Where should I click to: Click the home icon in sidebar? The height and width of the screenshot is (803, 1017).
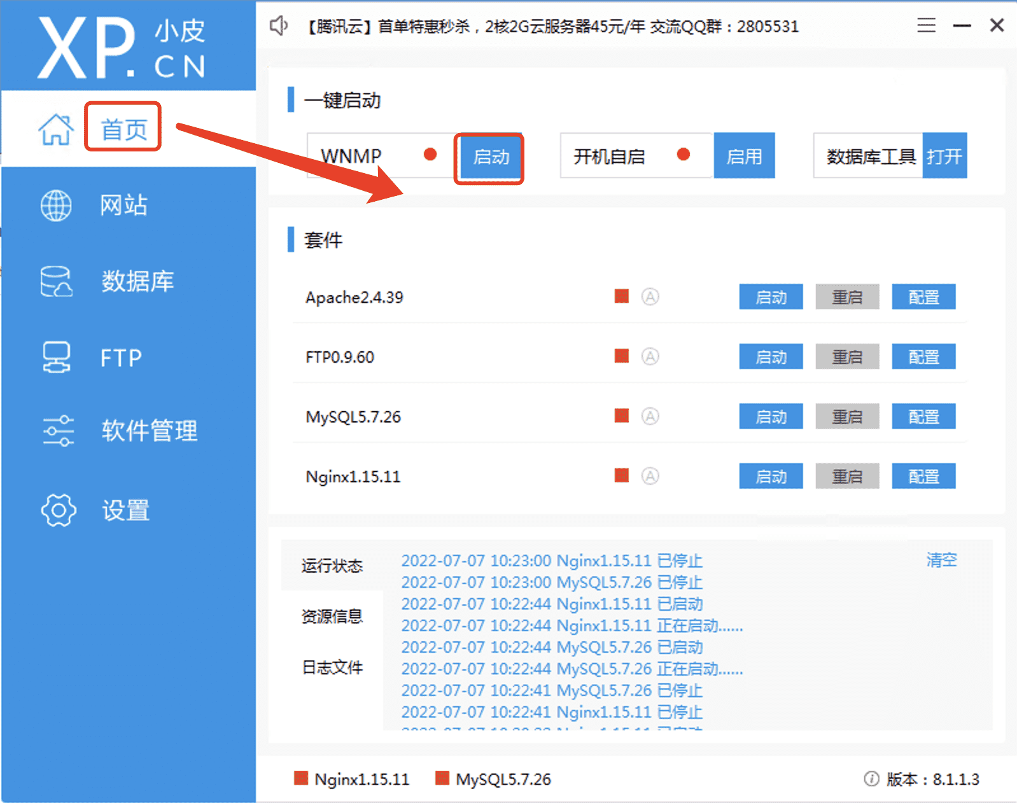click(56, 129)
